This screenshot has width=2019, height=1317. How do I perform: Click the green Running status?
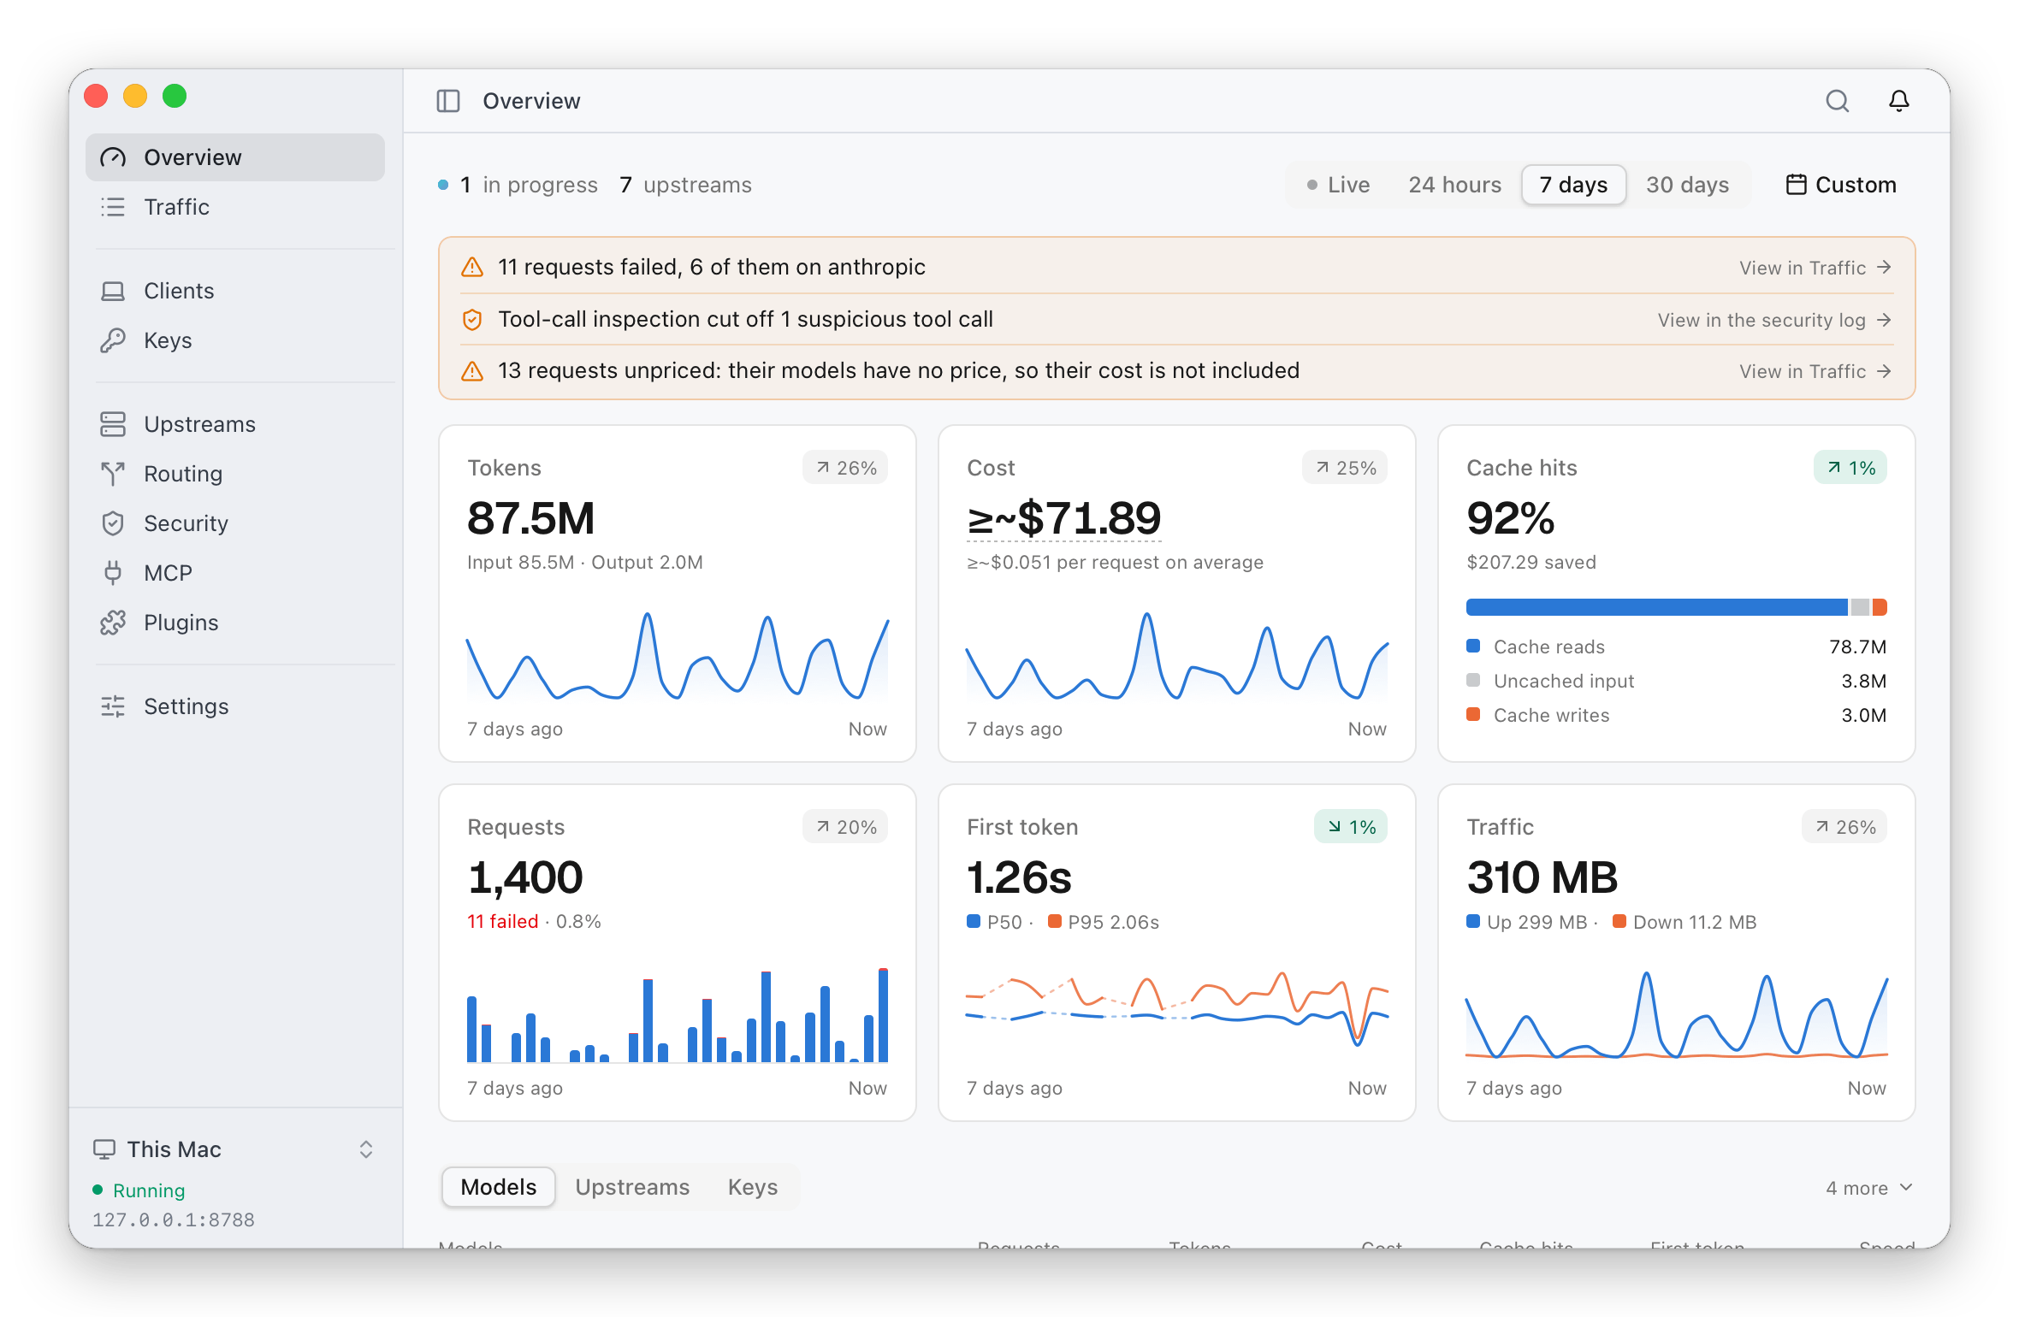click(139, 1190)
